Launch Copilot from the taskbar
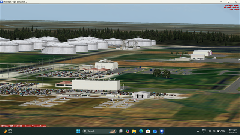The height and width of the screenshot is (135, 240). [127, 131]
